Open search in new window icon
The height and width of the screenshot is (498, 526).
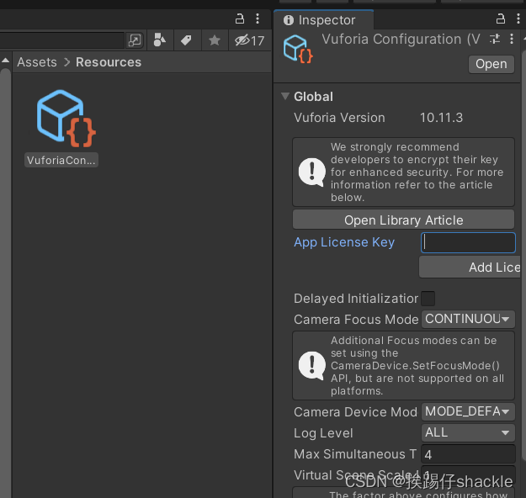135,40
